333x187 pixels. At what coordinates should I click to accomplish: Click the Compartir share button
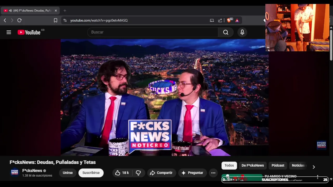[x=162, y=173]
